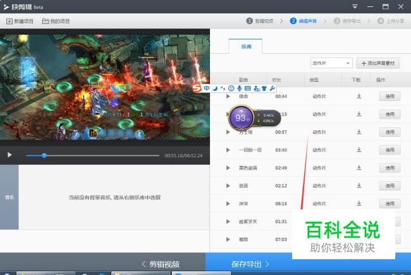Preview the track 冲突
411x275 pixels.
coord(228,204)
